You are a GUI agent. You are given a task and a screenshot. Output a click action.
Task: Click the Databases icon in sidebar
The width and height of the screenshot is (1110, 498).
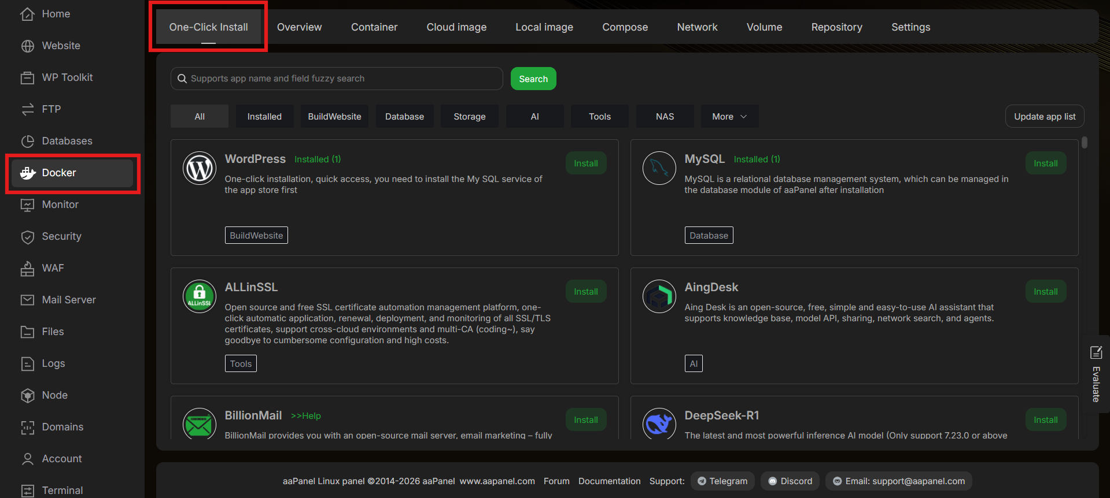click(x=27, y=141)
